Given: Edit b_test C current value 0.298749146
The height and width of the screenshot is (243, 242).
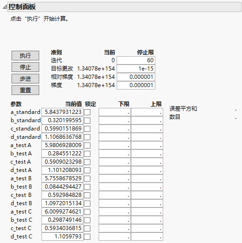Looking at the screenshot, I should [62, 220].
